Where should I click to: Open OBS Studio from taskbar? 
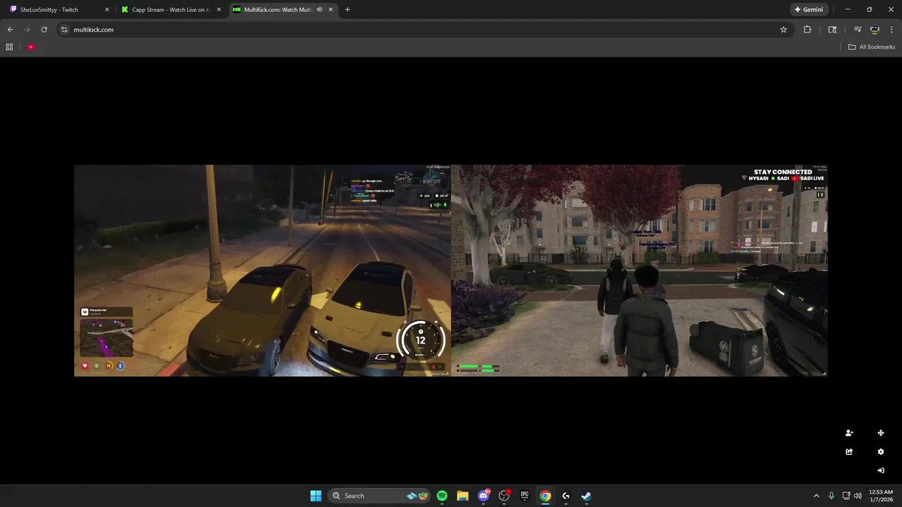pos(504,496)
